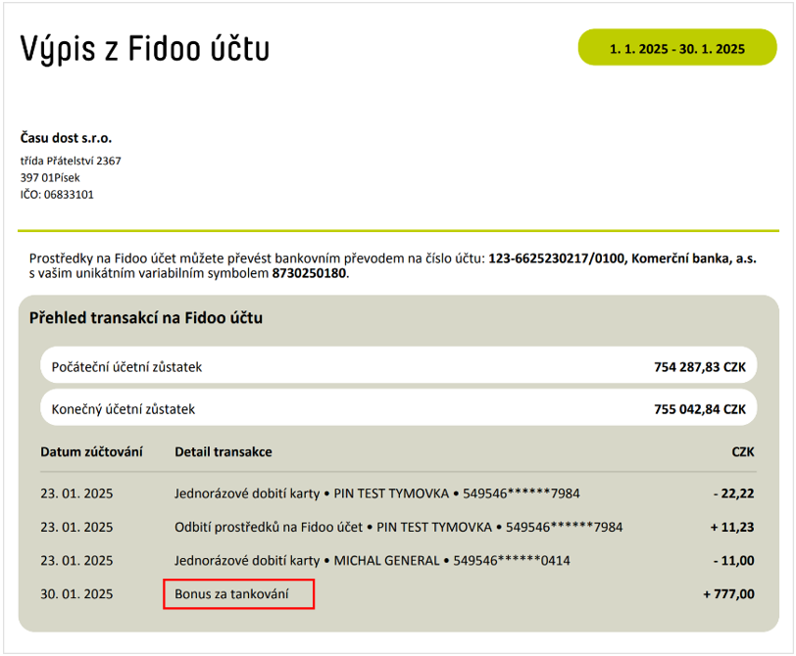Viewport: 796px width, 656px height.
Task: Select the address line "třída Přátelství 2367"
Action: pos(71,161)
